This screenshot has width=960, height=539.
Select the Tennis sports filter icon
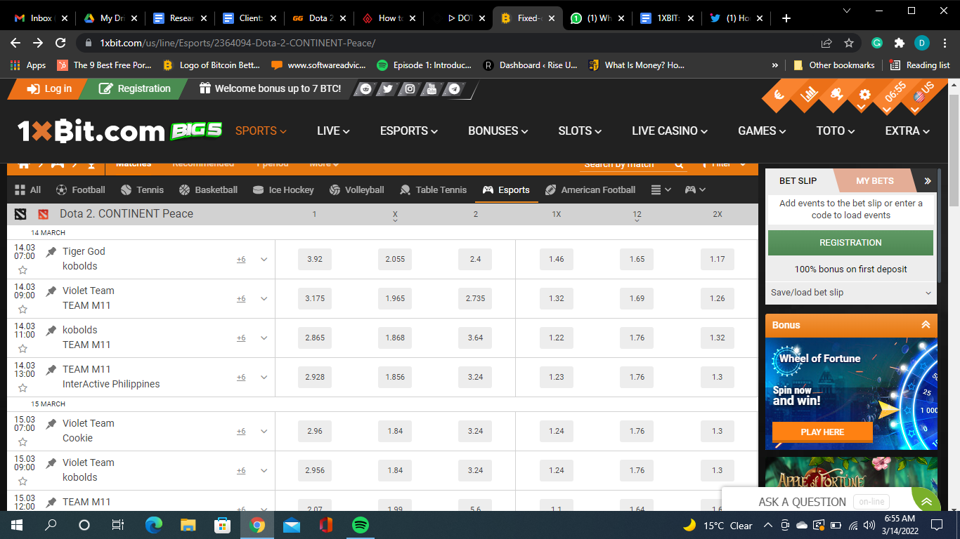tap(127, 189)
